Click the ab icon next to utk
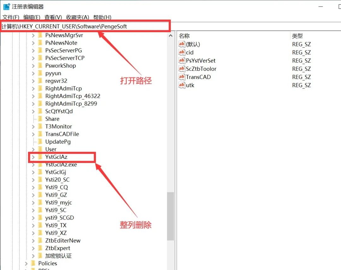Image resolution: width=341 pixels, height=270 pixels. (x=182, y=85)
